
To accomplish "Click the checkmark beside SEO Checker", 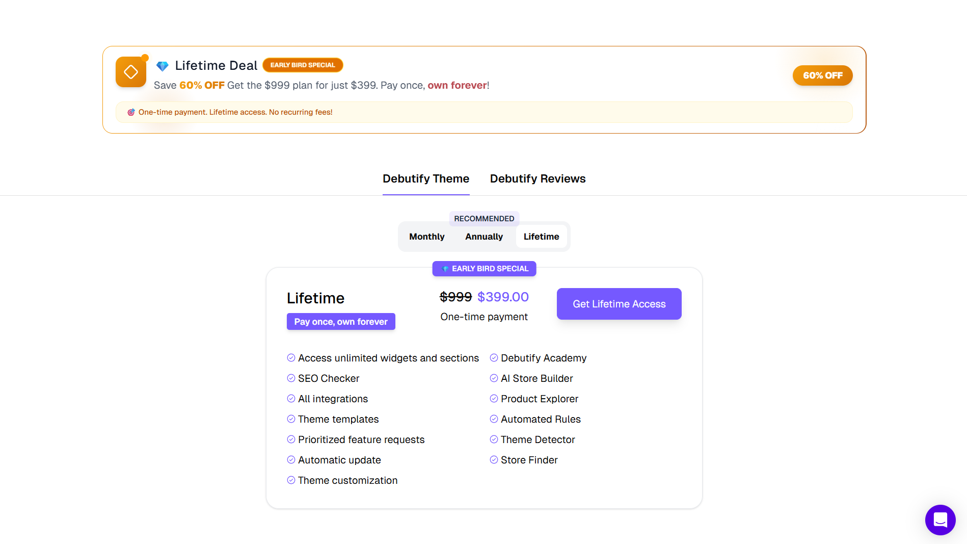I will (291, 378).
